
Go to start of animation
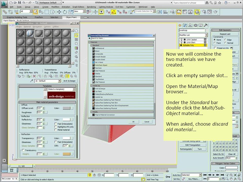click(205, 175)
